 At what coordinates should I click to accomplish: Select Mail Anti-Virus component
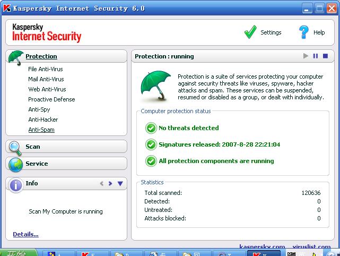[46, 79]
